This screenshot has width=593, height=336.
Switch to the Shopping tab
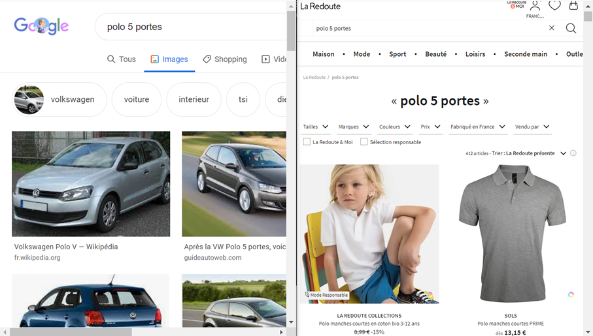point(225,59)
